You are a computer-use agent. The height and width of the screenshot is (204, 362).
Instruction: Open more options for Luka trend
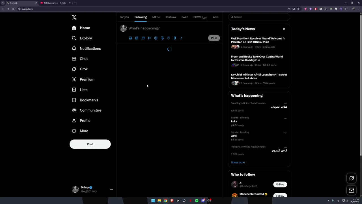285,118
